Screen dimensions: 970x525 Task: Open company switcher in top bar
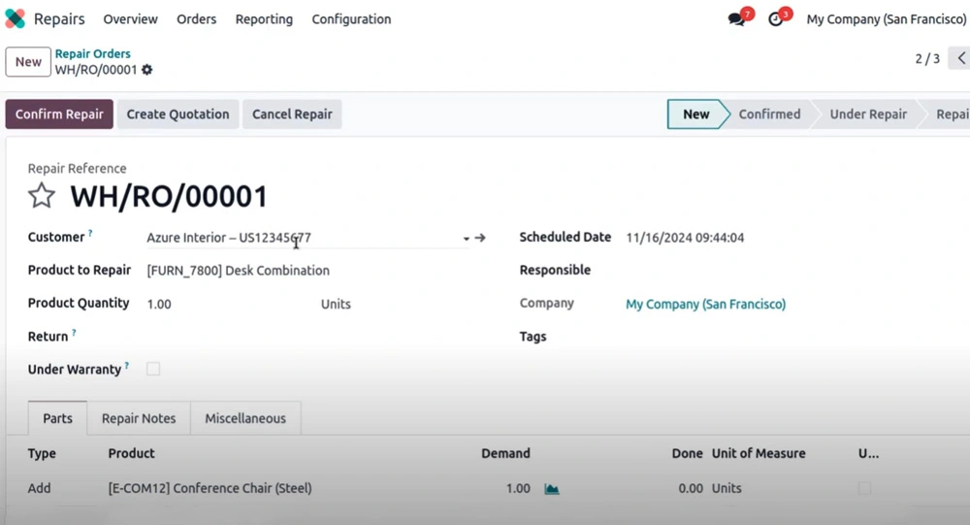tap(887, 19)
